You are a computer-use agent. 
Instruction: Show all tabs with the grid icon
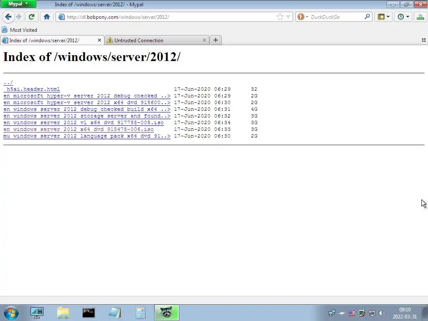click(x=424, y=41)
